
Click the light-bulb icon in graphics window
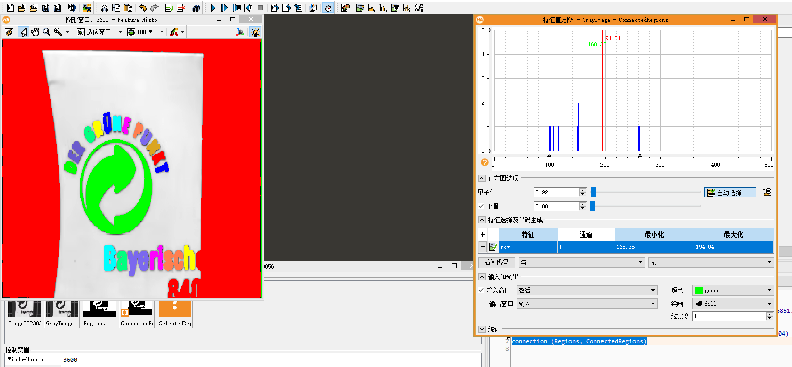pyautogui.click(x=255, y=32)
